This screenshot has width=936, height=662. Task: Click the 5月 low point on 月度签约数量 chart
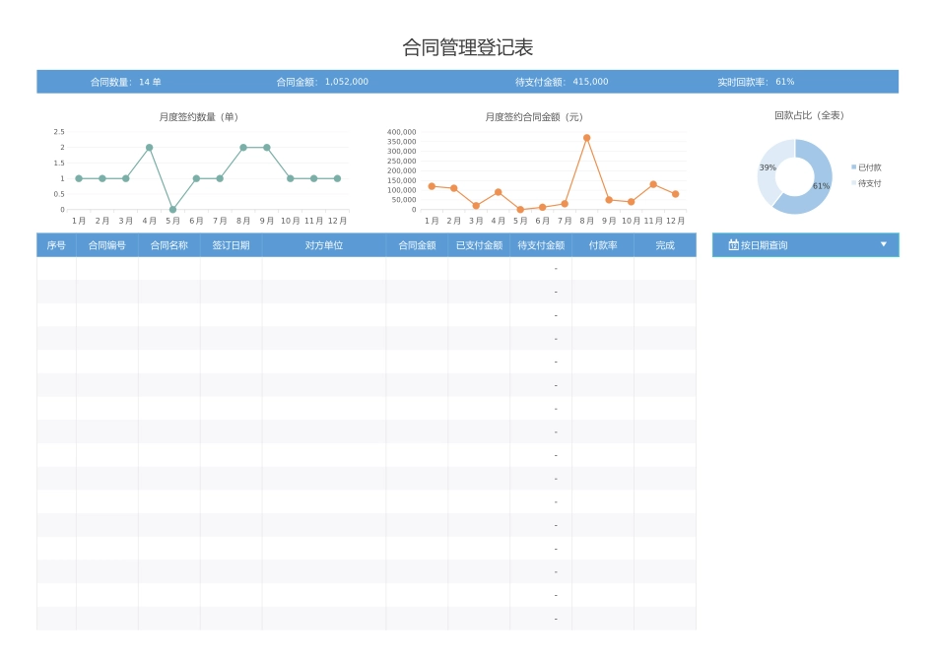pos(170,209)
